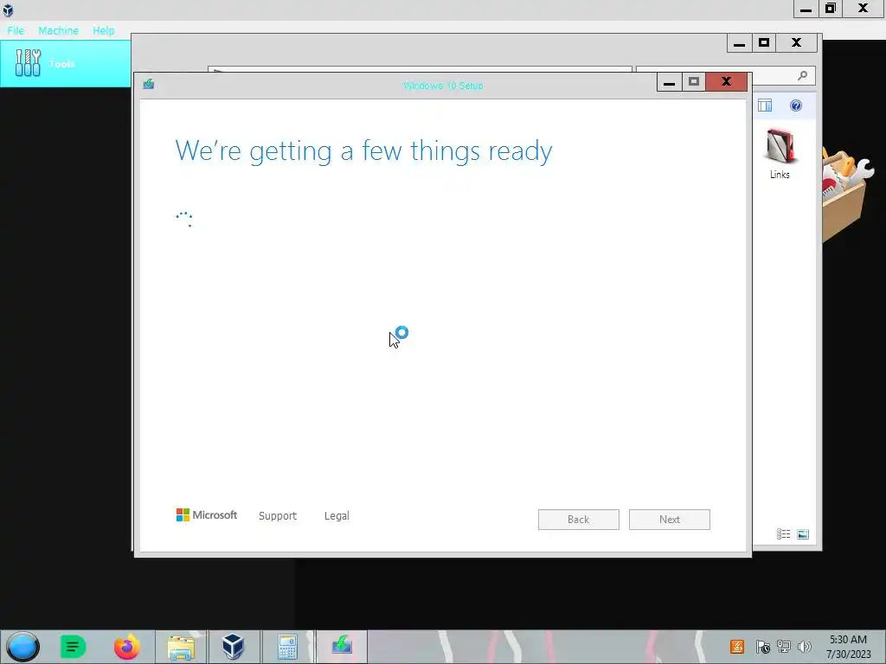886x664 pixels.
Task: Open the Help menu in VirtualBox
Action: [104, 30]
